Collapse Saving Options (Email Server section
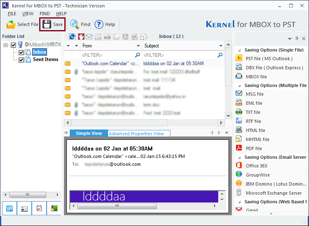Image resolution: width=309 pixels, height=226 pixels. (239, 158)
